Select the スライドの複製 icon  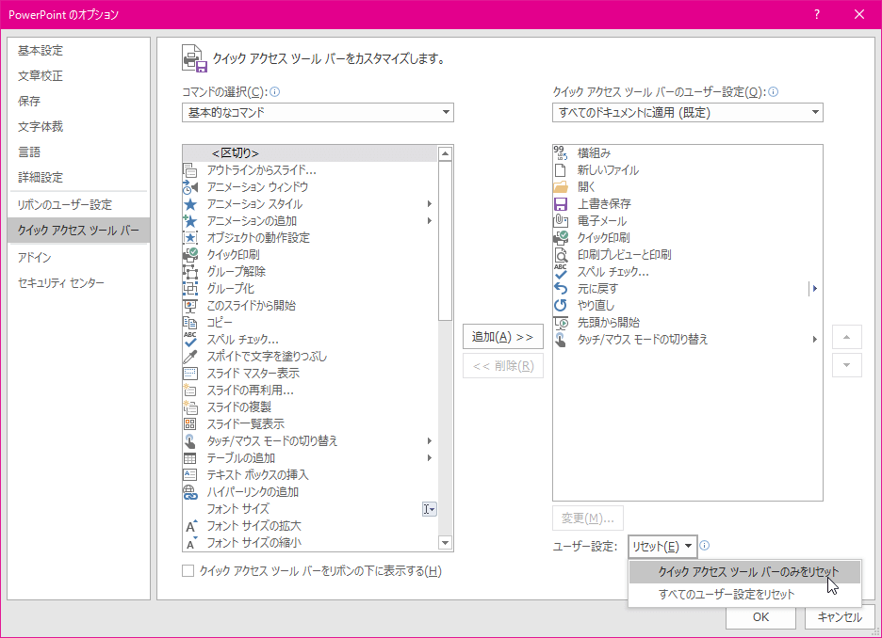190,407
